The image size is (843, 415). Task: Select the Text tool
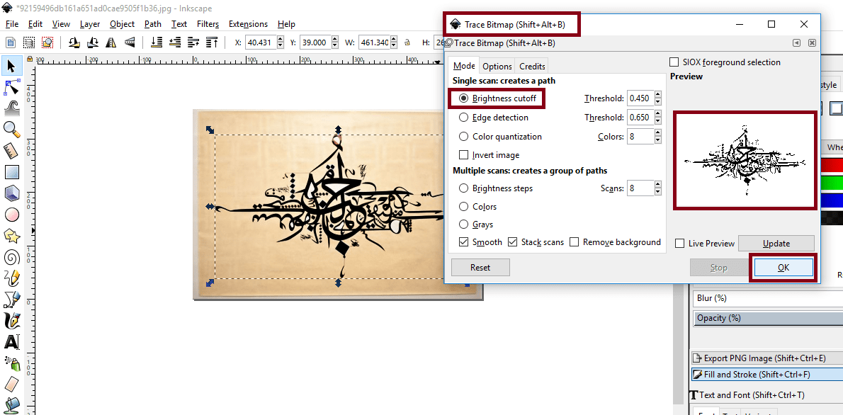tap(11, 341)
